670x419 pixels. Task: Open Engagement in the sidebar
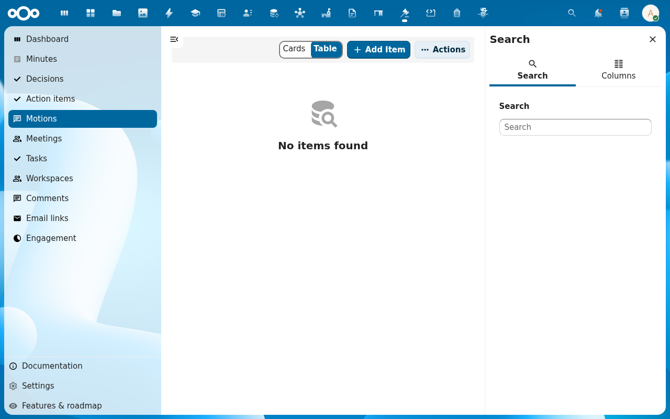click(x=83, y=238)
